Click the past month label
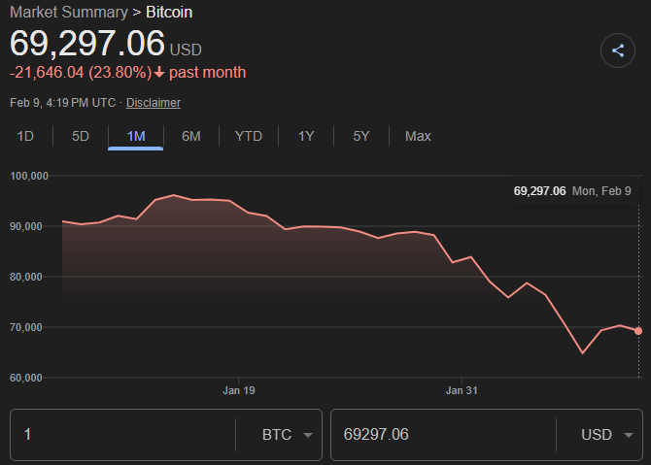 coord(208,73)
